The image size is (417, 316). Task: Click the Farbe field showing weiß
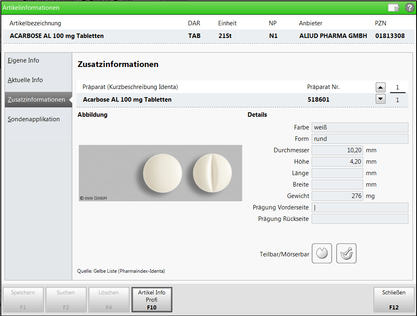360,127
